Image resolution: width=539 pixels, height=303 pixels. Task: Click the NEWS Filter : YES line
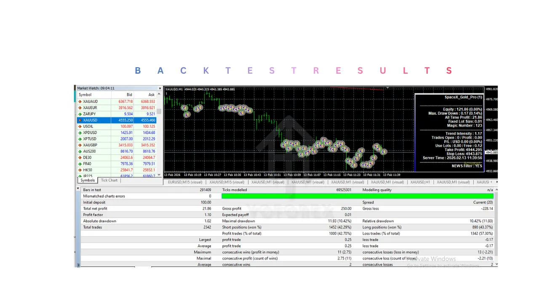467,166
